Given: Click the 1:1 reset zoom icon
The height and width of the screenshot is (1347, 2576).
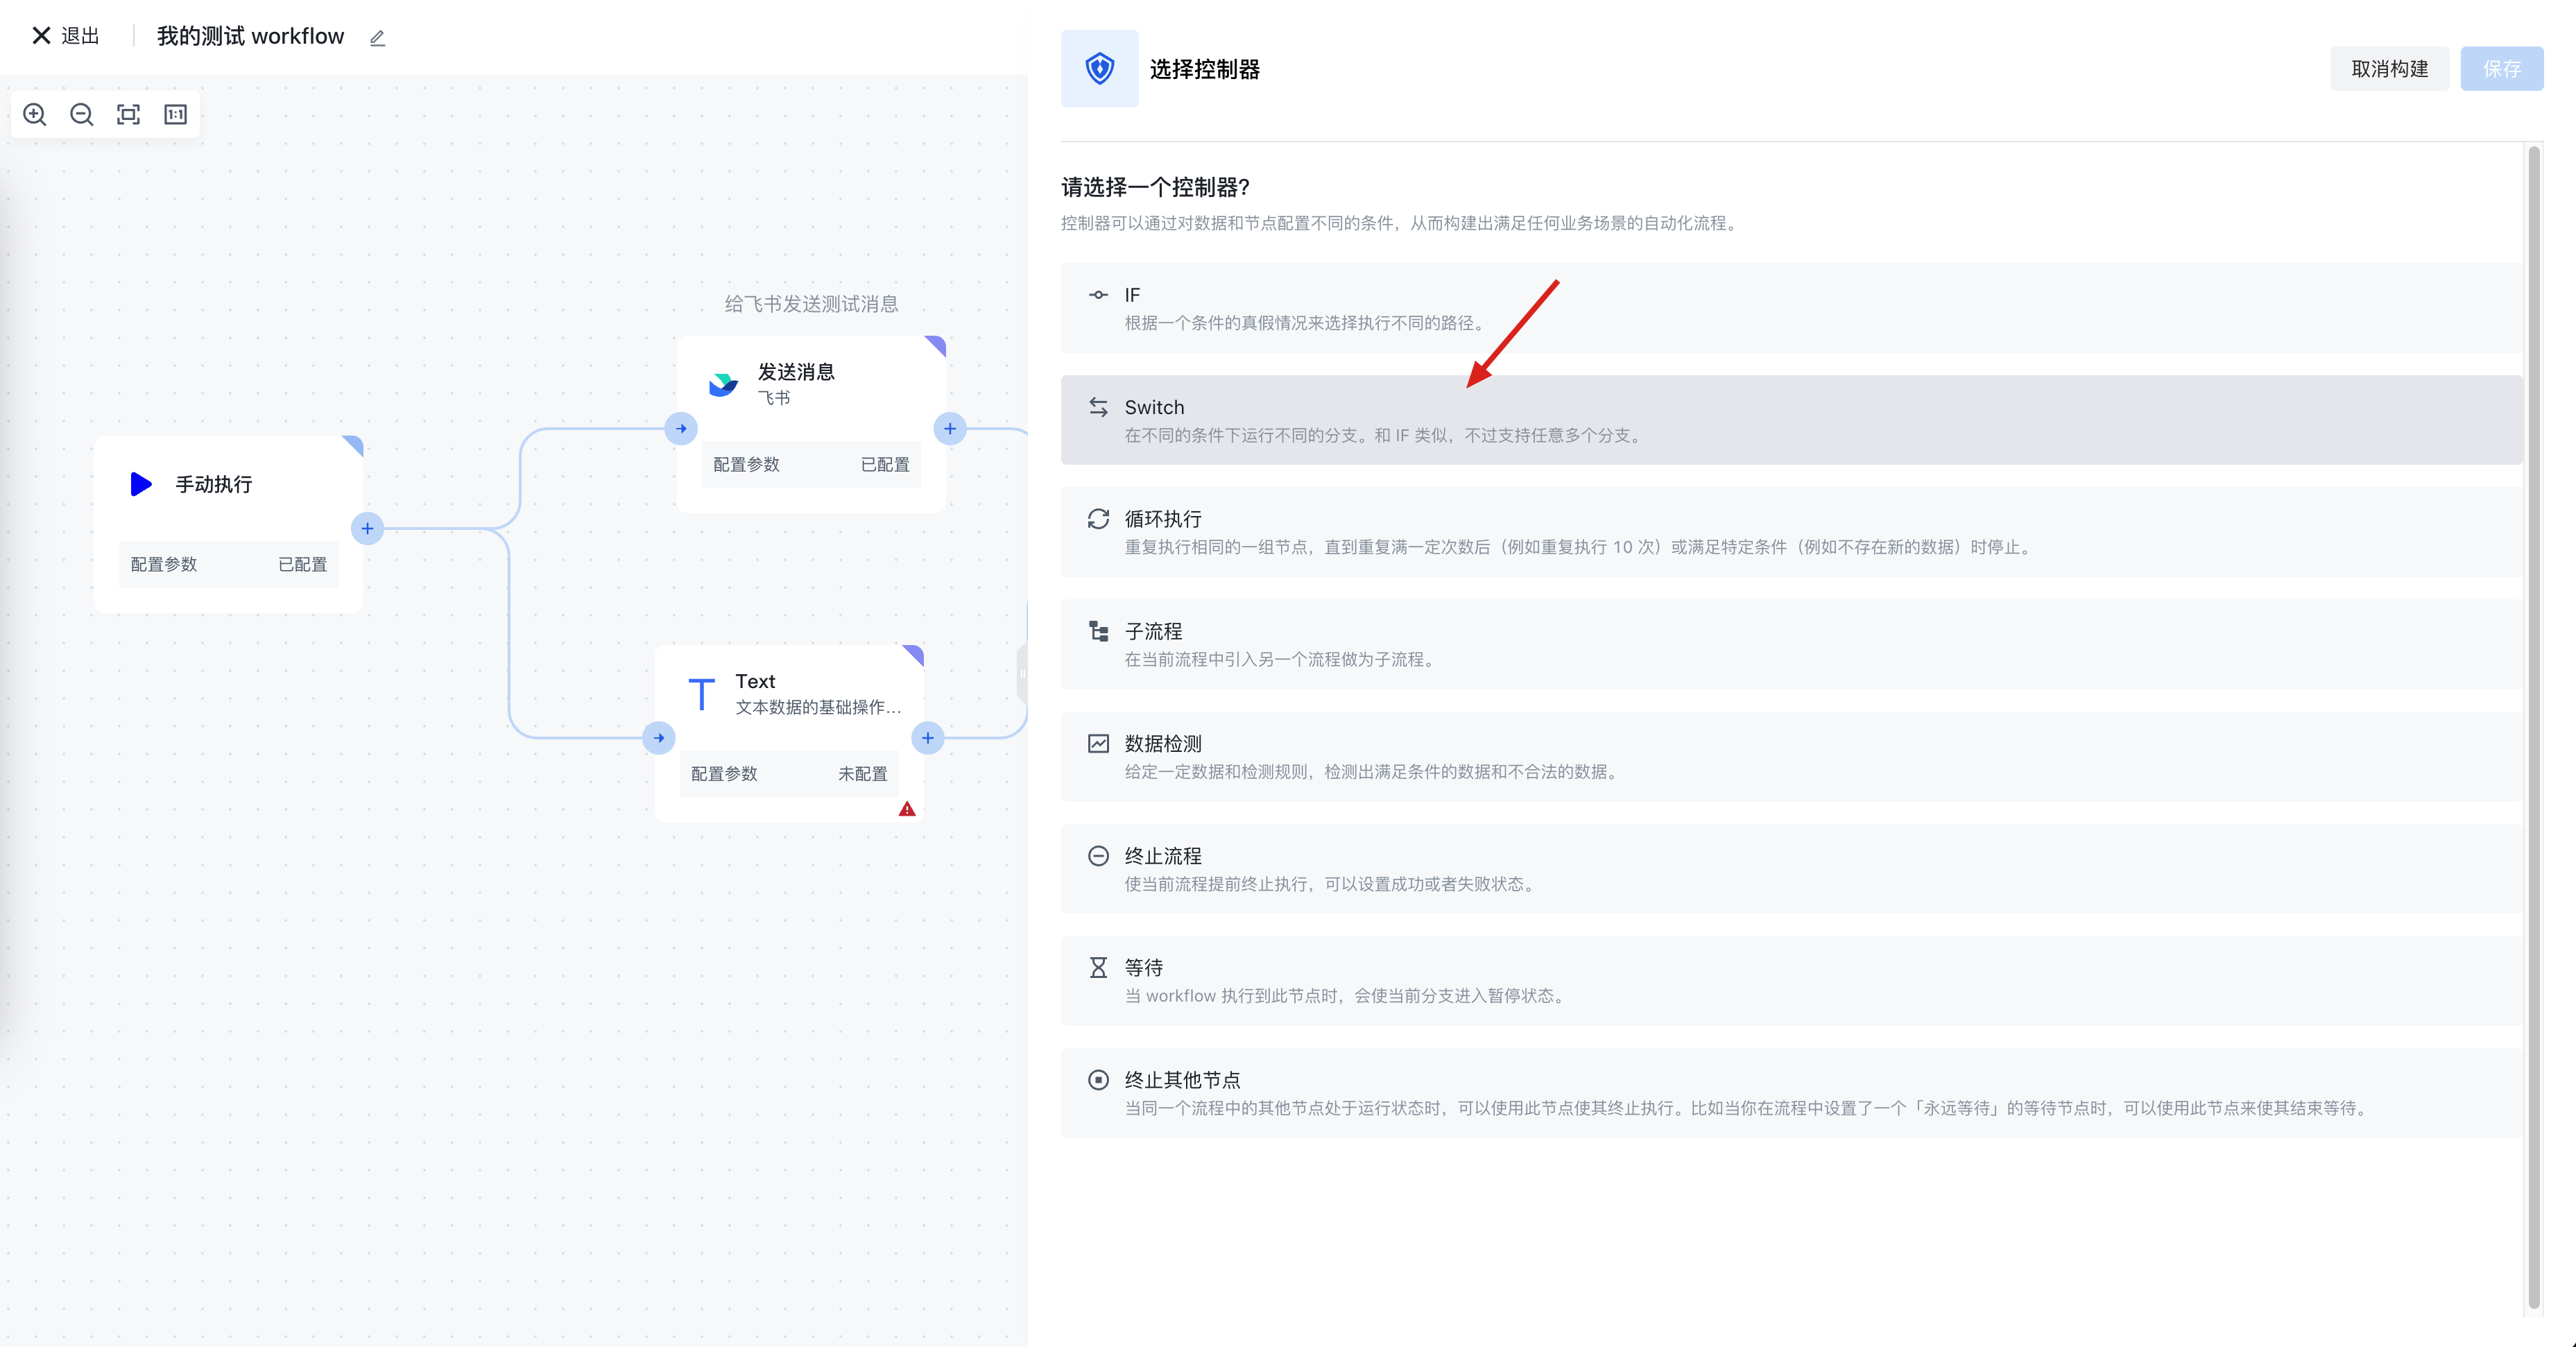Looking at the screenshot, I should click(175, 114).
